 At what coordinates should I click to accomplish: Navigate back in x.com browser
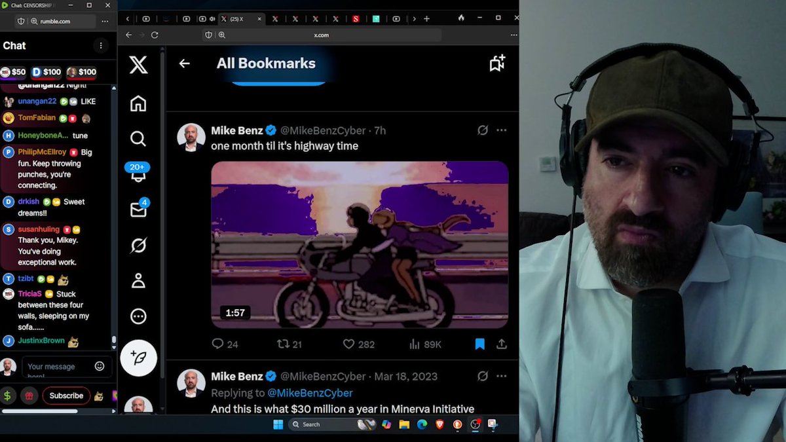(x=128, y=35)
